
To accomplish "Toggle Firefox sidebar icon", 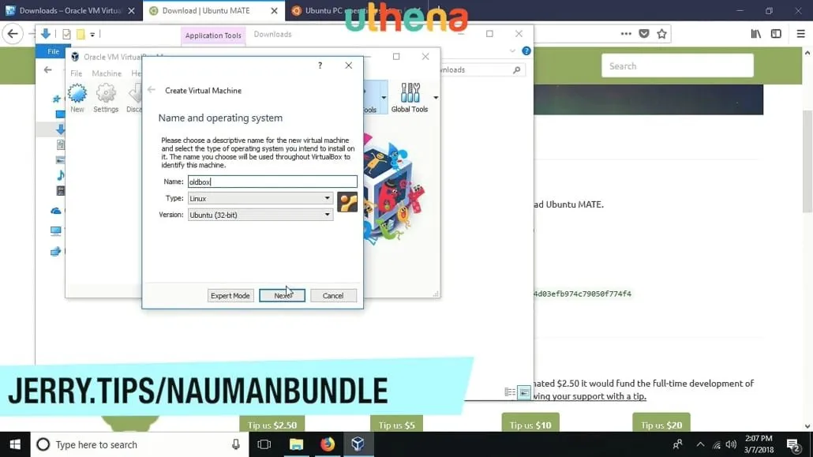I will (x=776, y=34).
